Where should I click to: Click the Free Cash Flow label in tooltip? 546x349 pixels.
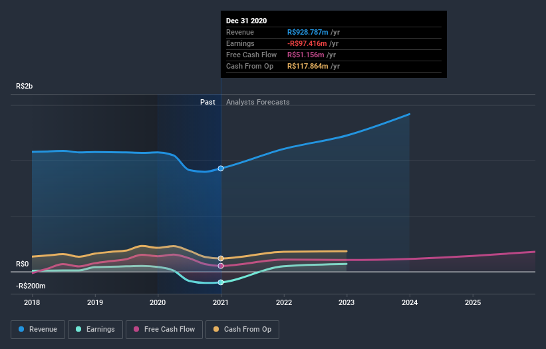pyautogui.click(x=251, y=55)
